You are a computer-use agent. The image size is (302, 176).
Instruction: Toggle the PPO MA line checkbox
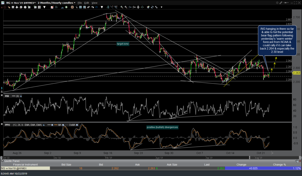tap(63, 125)
